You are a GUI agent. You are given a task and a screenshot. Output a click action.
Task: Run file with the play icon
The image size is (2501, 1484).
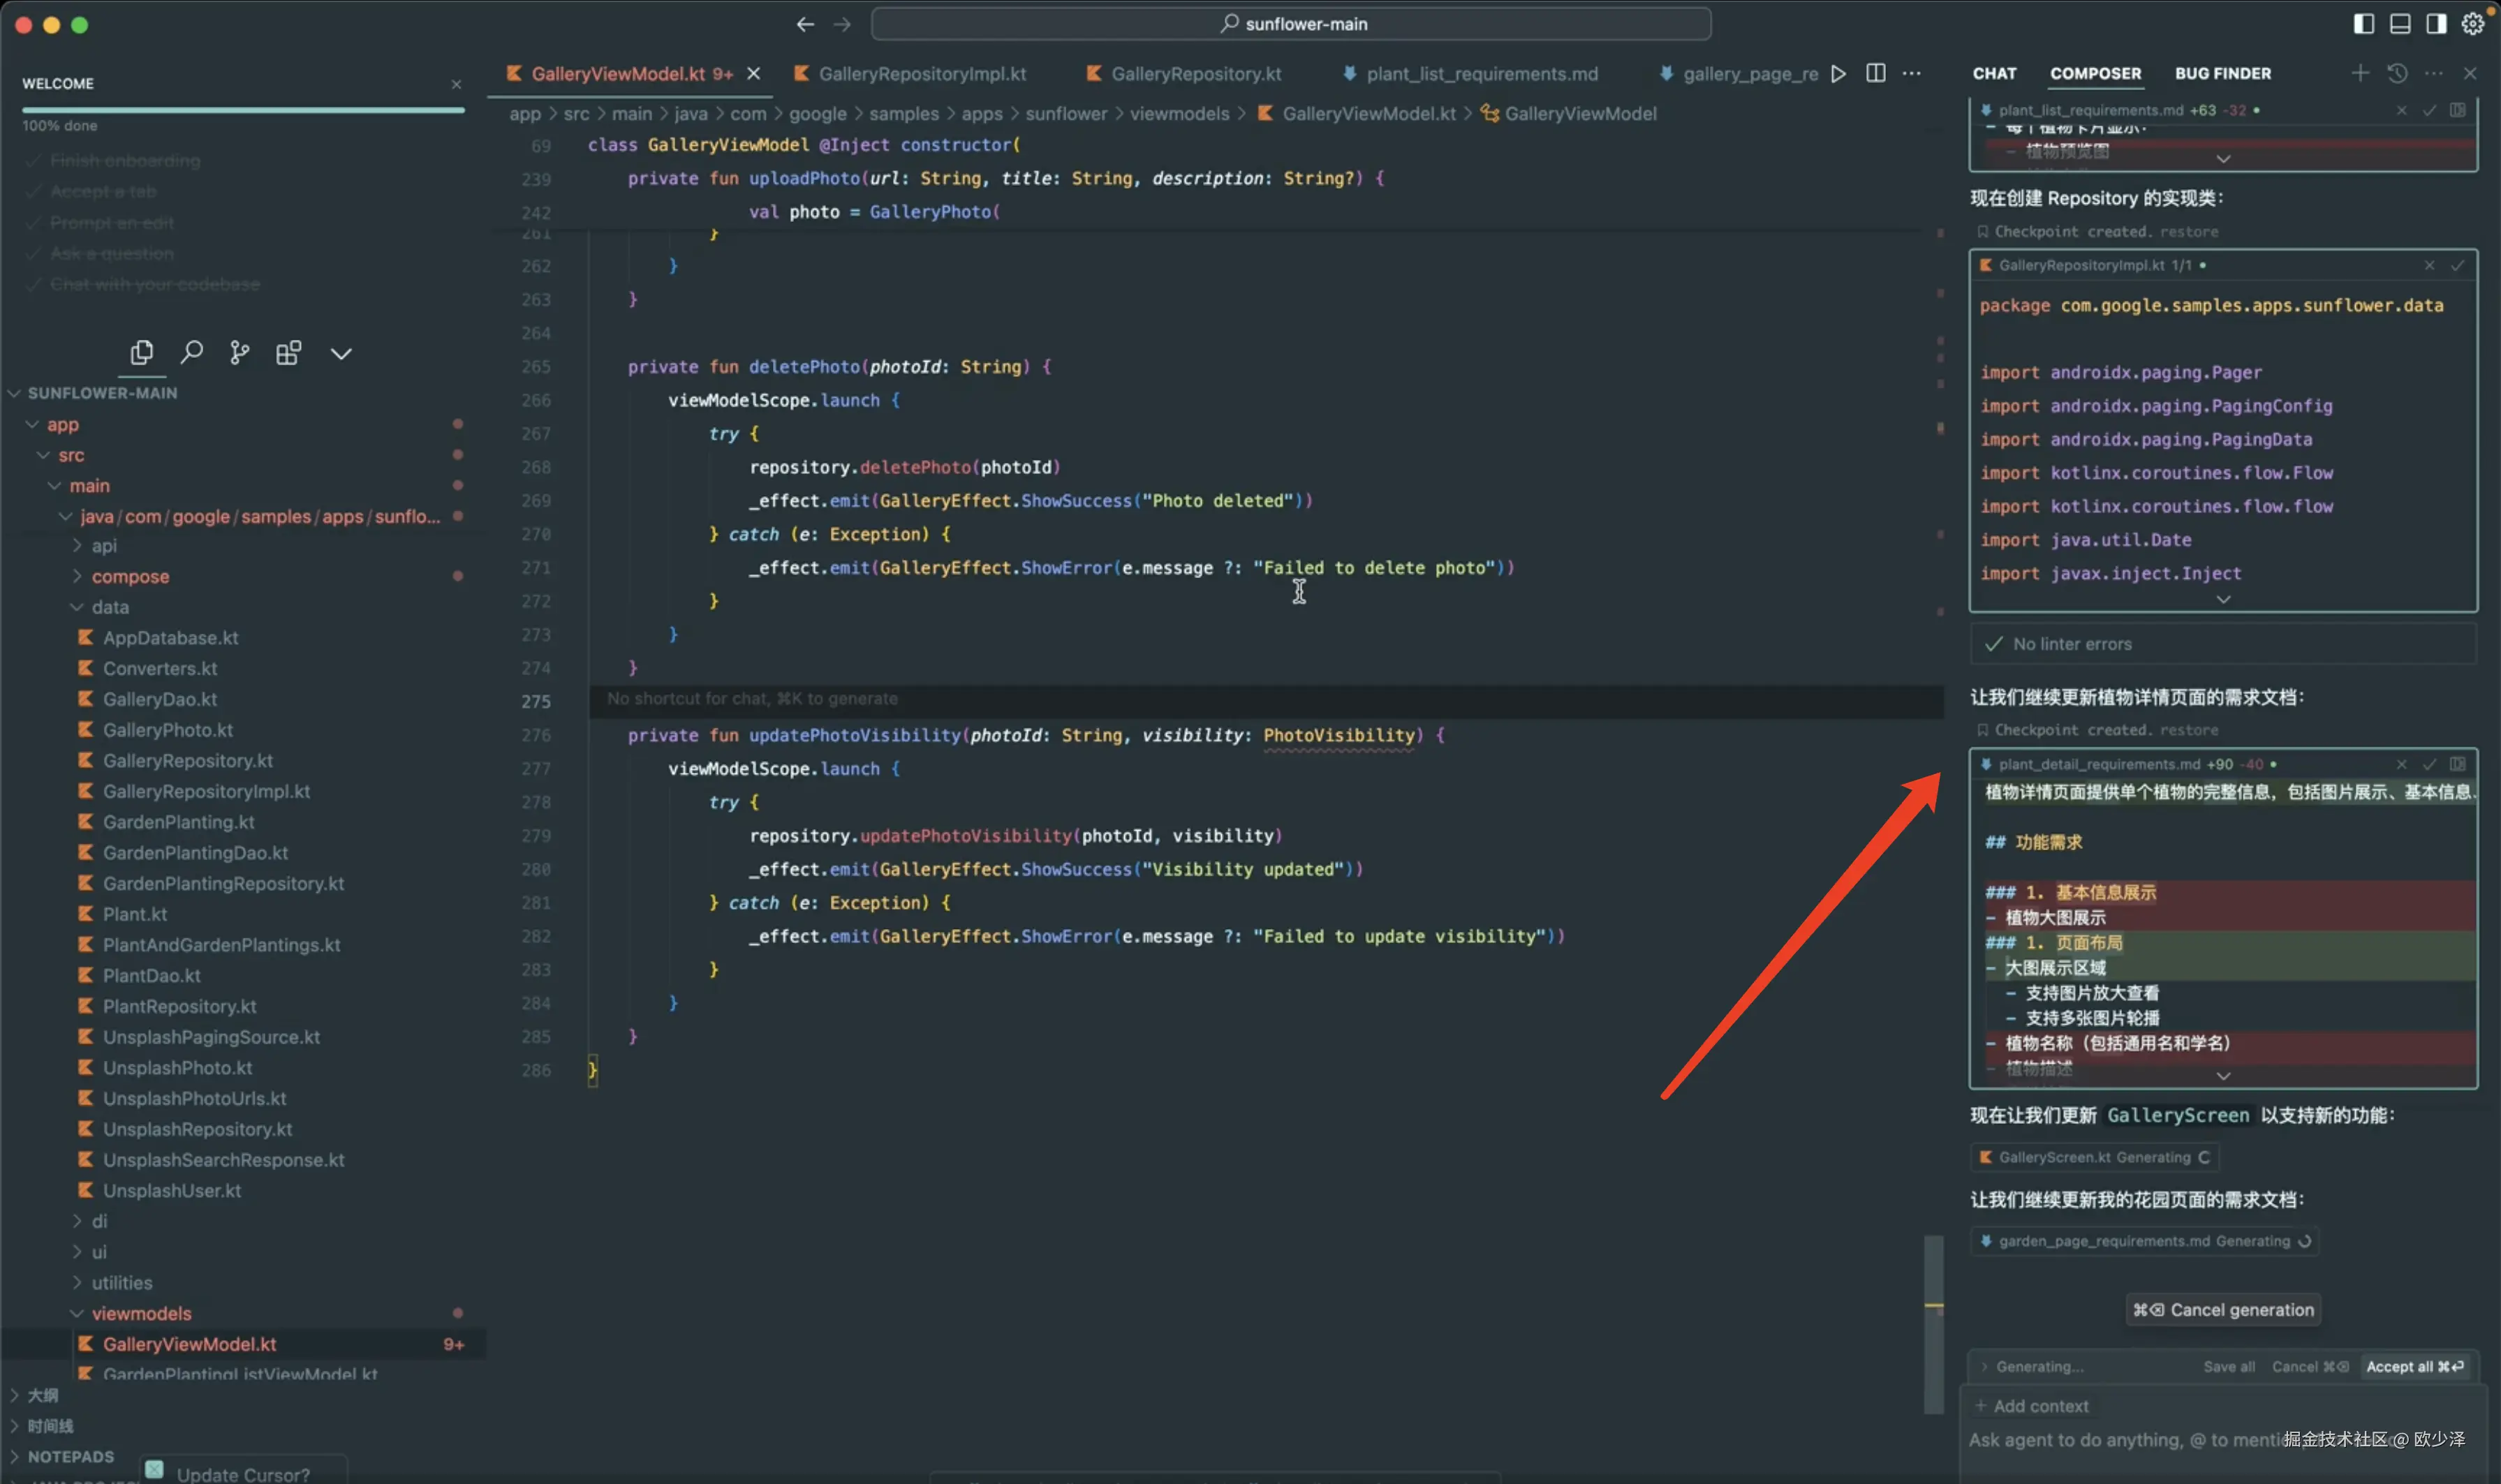1838,74
